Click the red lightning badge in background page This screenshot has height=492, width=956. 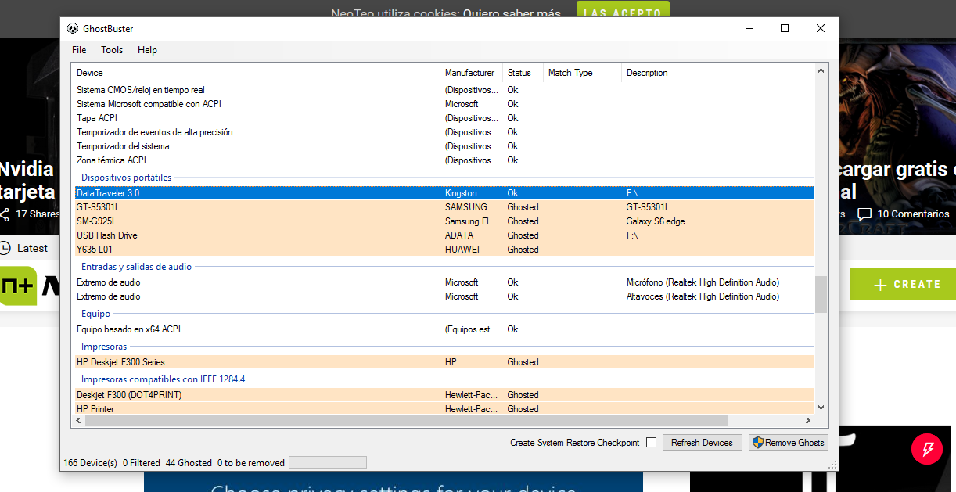tap(927, 450)
